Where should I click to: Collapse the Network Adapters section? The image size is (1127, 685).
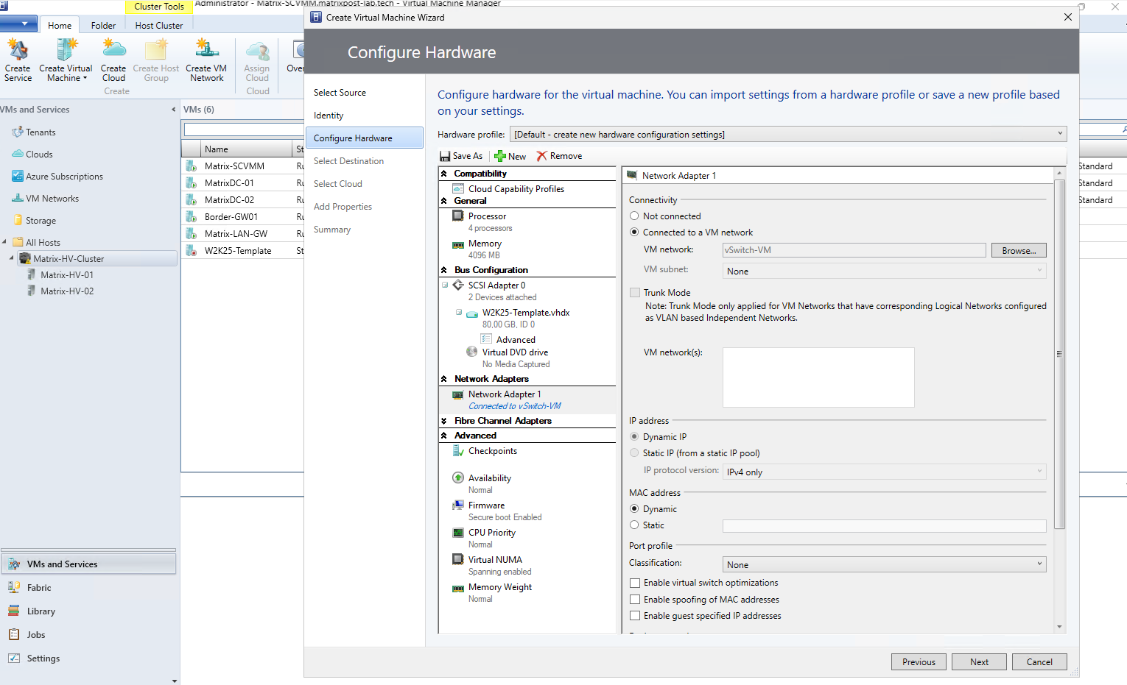[444, 379]
